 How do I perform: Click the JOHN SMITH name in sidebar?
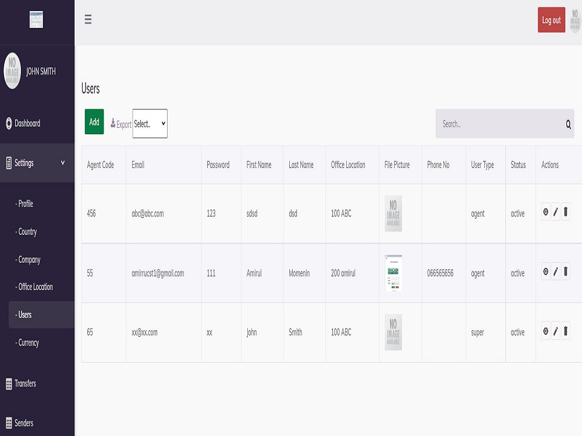coord(41,71)
